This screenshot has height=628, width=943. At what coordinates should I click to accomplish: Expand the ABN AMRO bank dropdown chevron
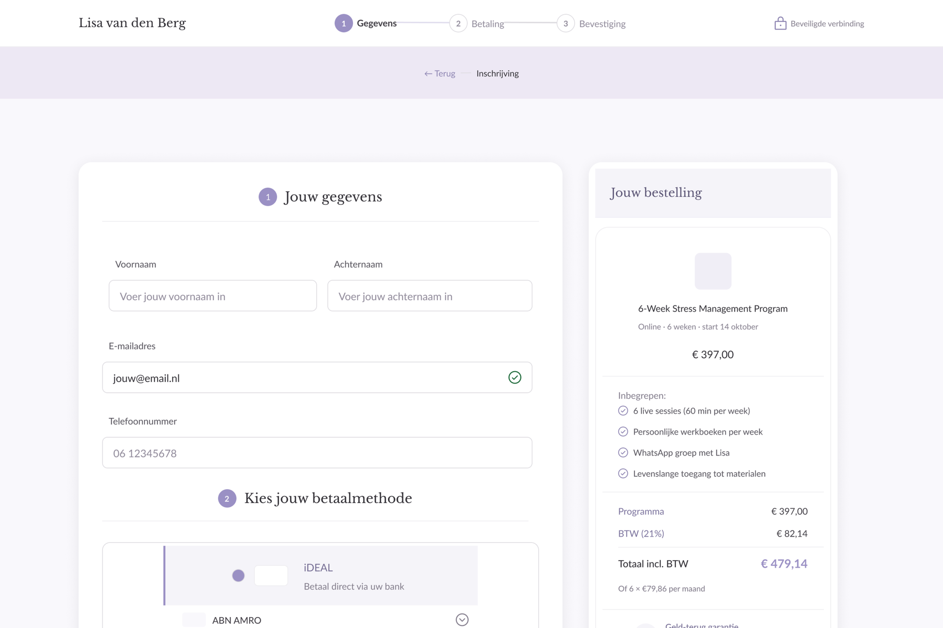[x=462, y=620]
